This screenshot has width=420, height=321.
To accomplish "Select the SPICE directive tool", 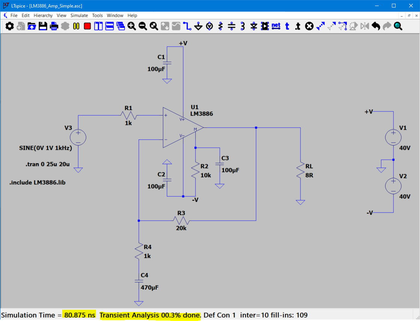I will pos(298,26).
